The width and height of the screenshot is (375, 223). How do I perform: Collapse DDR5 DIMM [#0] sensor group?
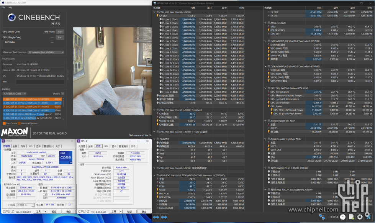[265, 41]
